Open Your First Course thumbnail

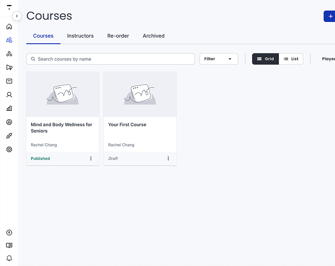click(140, 94)
